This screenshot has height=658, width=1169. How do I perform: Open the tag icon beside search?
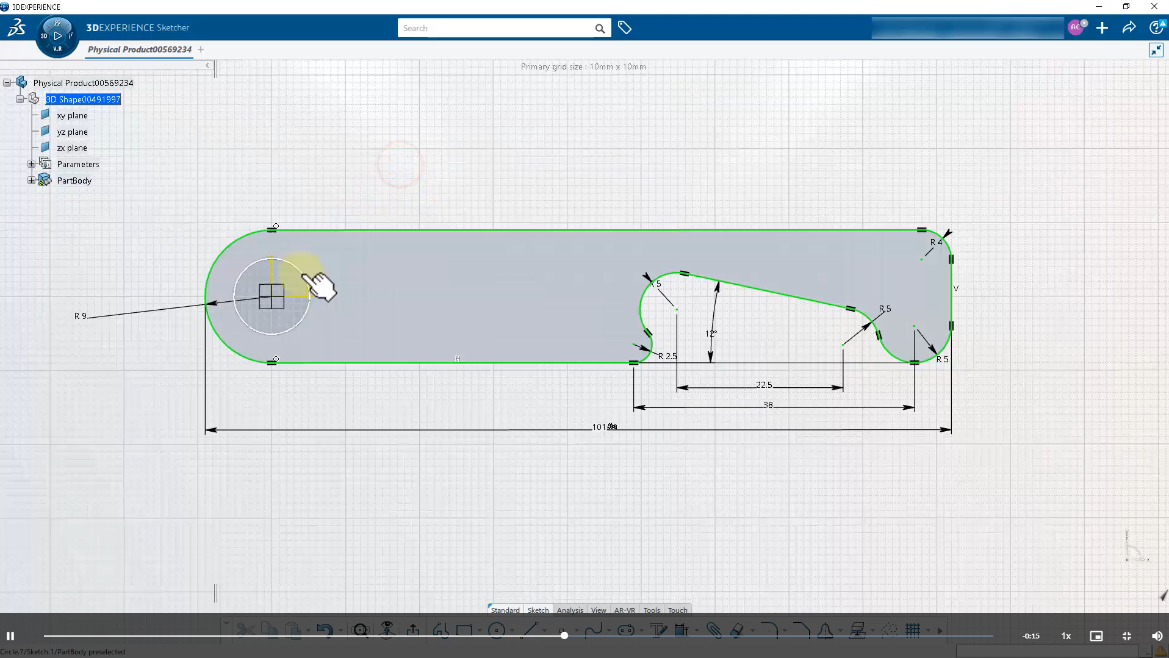point(624,28)
